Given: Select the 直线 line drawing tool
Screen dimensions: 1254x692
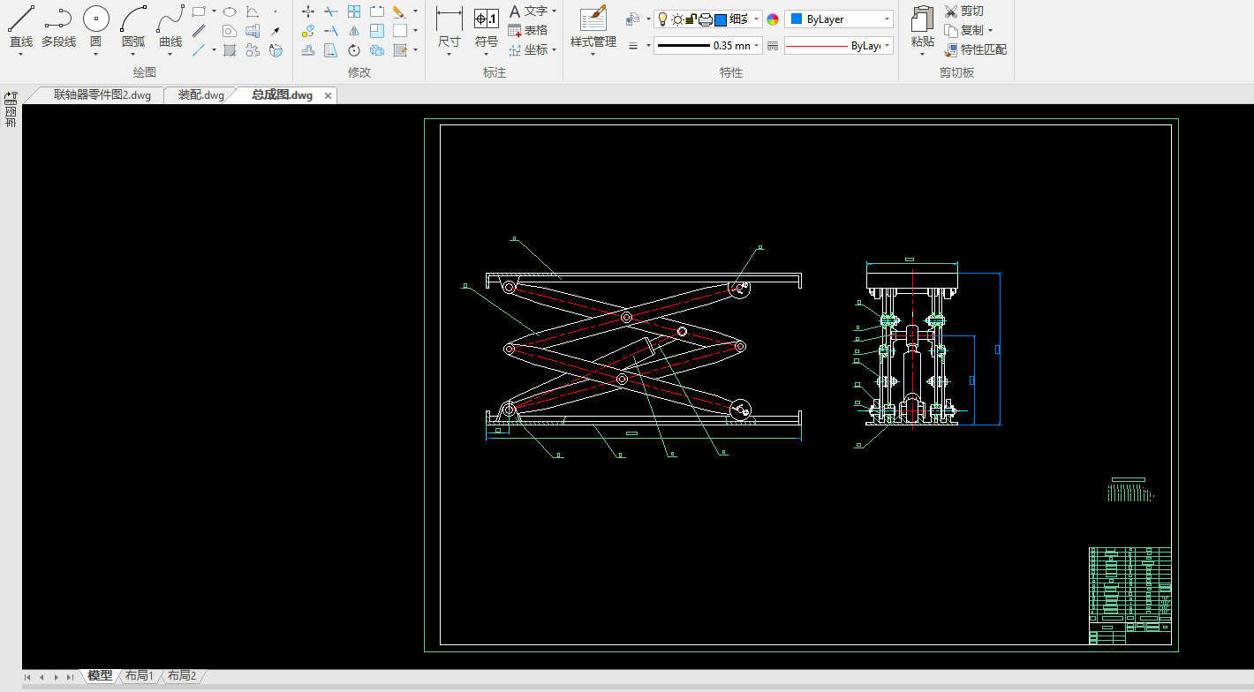Looking at the screenshot, I should pyautogui.click(x=21, y=26).
